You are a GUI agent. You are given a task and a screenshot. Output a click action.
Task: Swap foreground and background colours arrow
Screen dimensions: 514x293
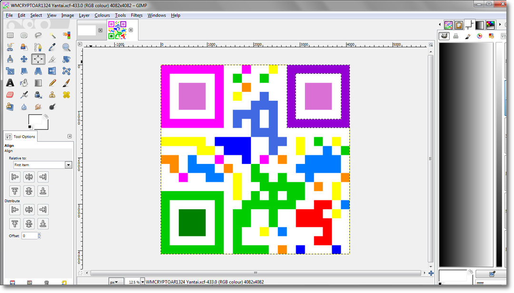[46, 116]
